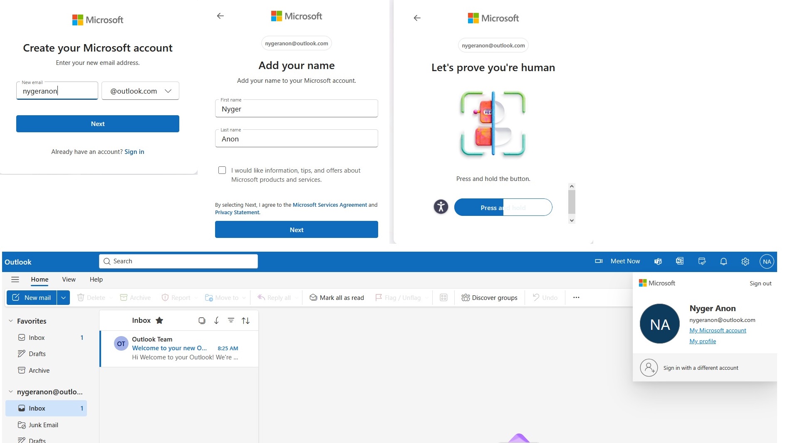The width and height of the screenshot is (795, 443).
Task: Open the Microsoft Services Agreement link
Action: 330,205
